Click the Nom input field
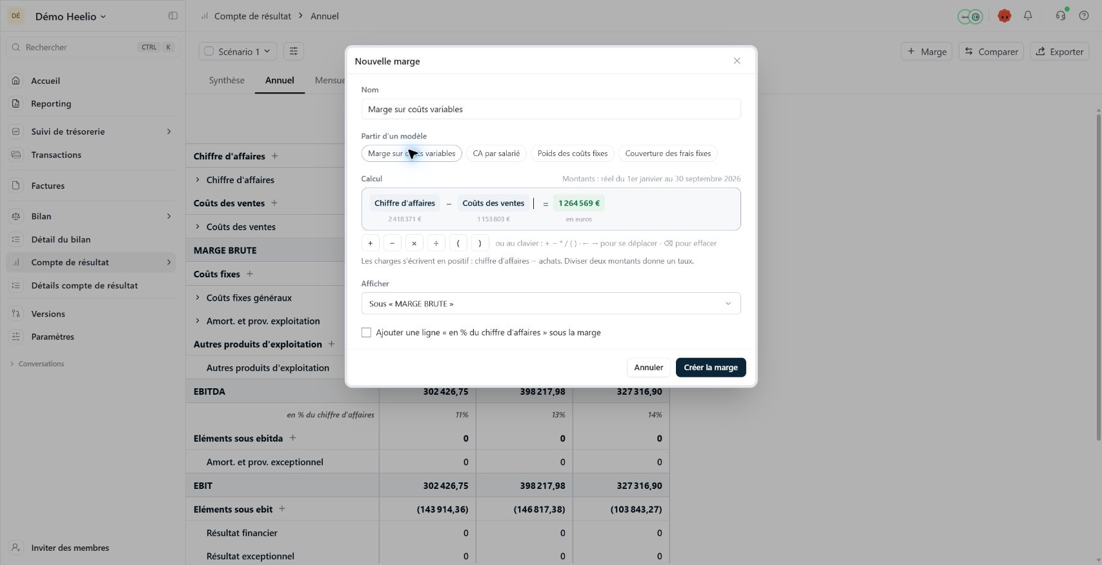 551,109
